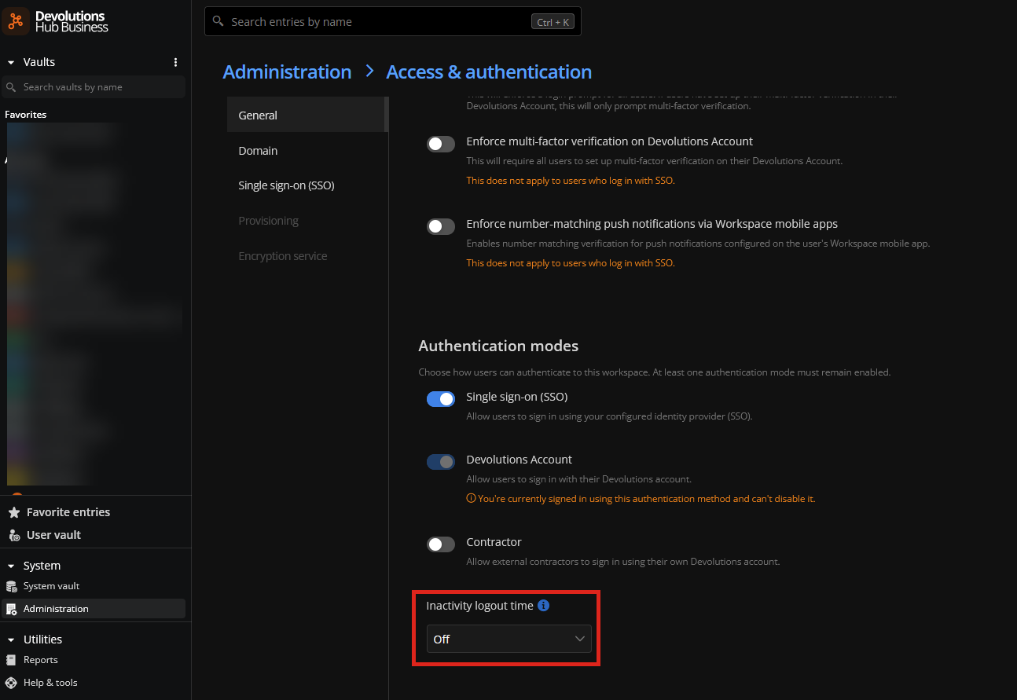Image resolution: width=1017 pixels, height=700 pixels.
Task: Click the Reports icon in Utilities
Action: (11, 660)
